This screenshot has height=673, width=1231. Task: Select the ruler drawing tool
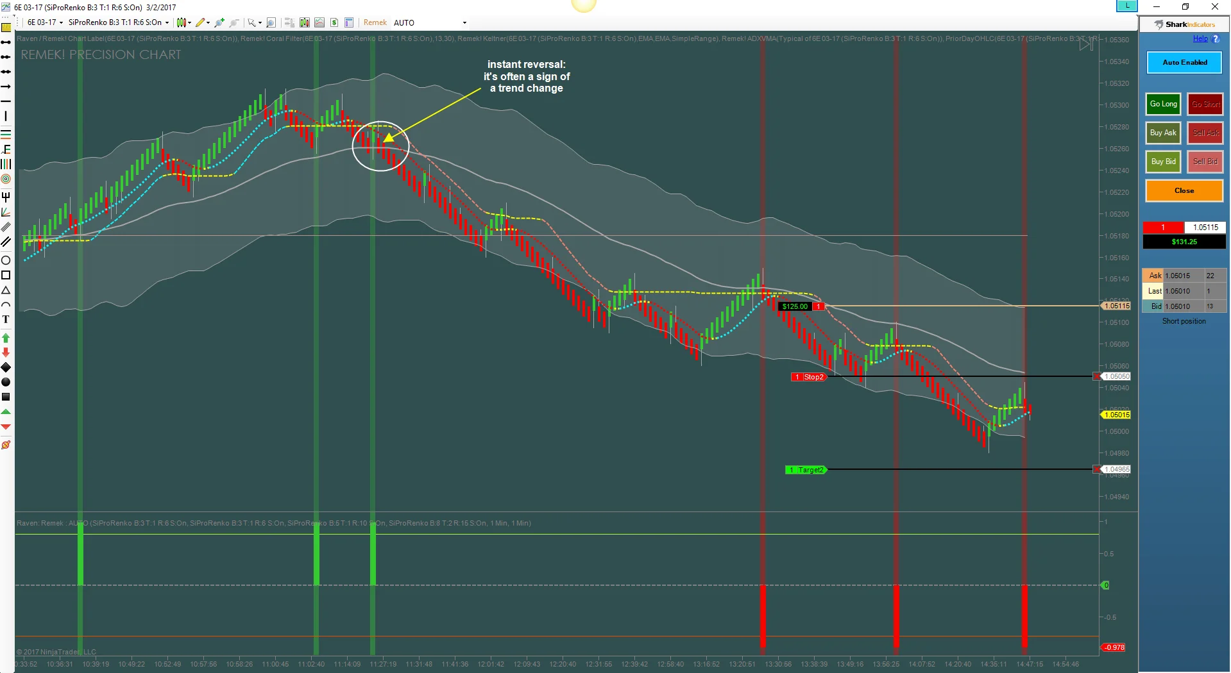(6, 27)
